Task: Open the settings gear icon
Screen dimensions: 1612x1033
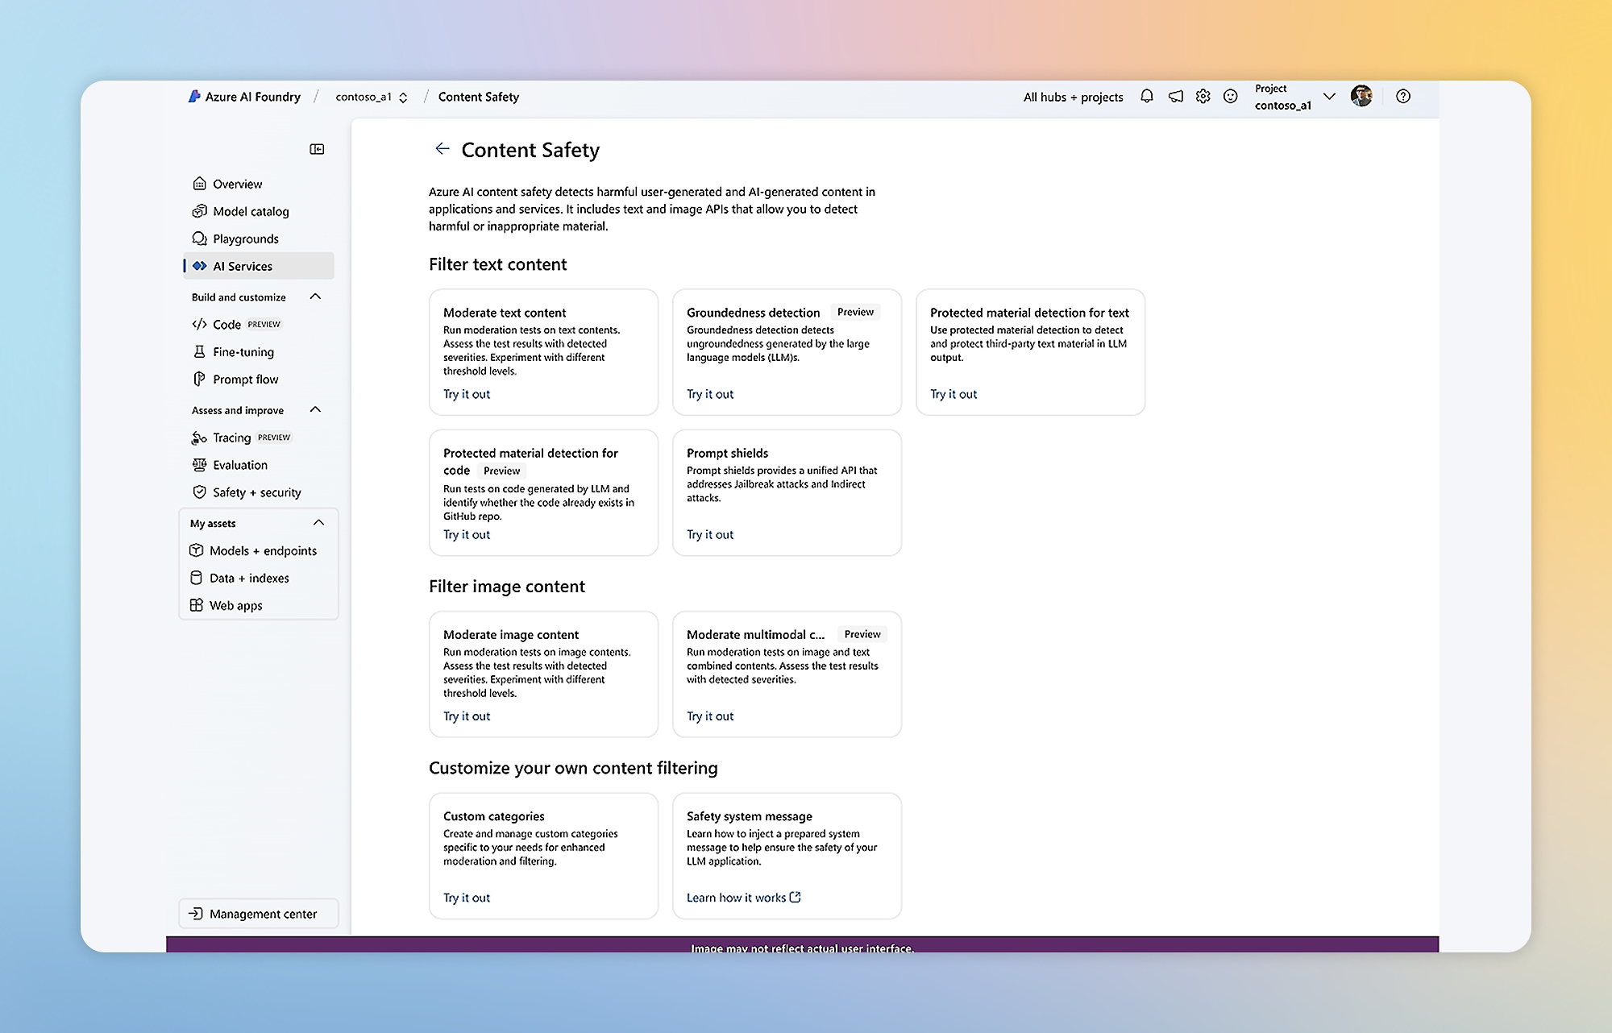Action: (x=1203, y=97)
